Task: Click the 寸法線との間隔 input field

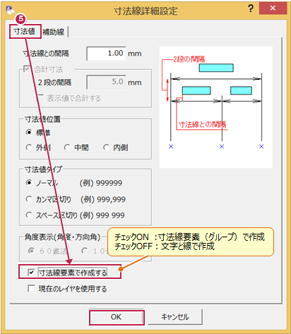Action: [x=106, y=54]
